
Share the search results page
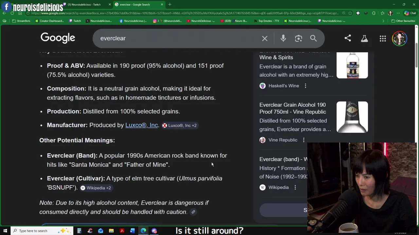pyautogui.click(x=348, y=39)
